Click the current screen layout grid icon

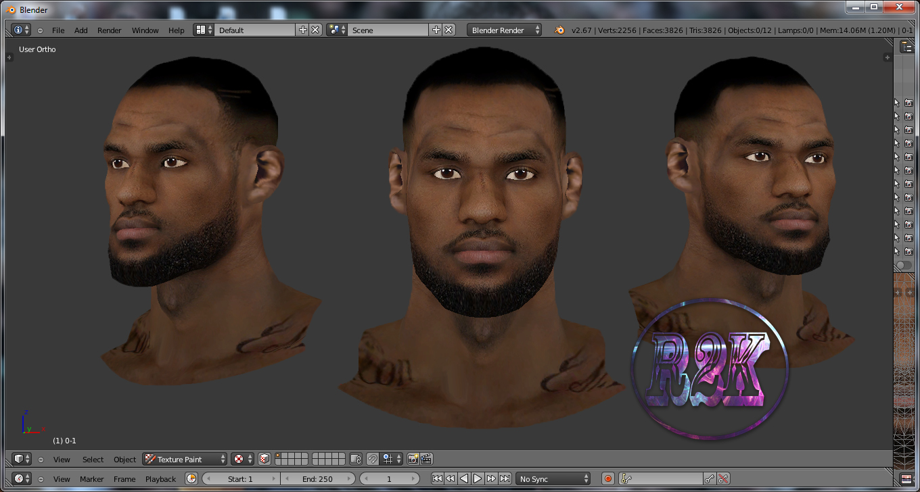tap(201, 30)
